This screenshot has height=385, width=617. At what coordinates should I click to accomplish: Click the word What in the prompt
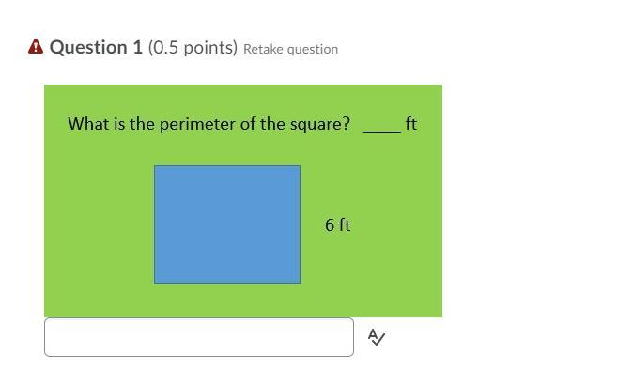coord(87,124)
